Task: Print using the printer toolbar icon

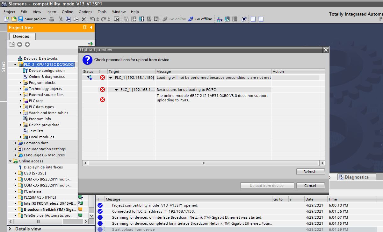Action: coord(51,19)
